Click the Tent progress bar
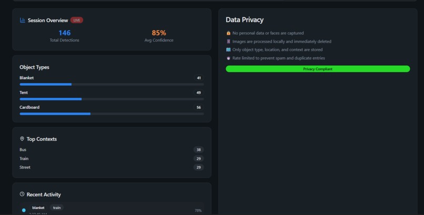This screenshot has width=424, height=215. coord(112,99)
